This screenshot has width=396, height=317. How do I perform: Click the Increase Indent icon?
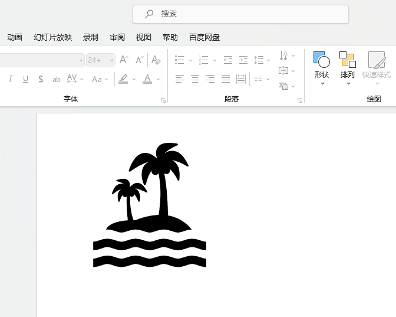pyautogui.click(x=243, y=60)
